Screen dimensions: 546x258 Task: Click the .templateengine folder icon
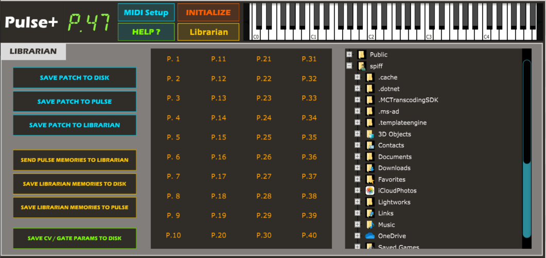pos(369,123)
